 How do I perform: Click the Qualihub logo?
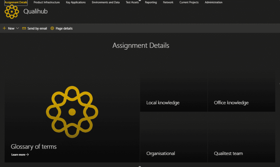(x=11, y=12)
